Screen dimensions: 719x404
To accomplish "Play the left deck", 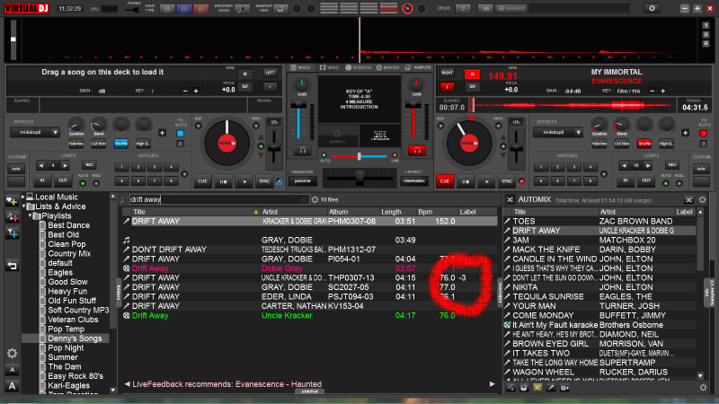I will coord(244,181).
